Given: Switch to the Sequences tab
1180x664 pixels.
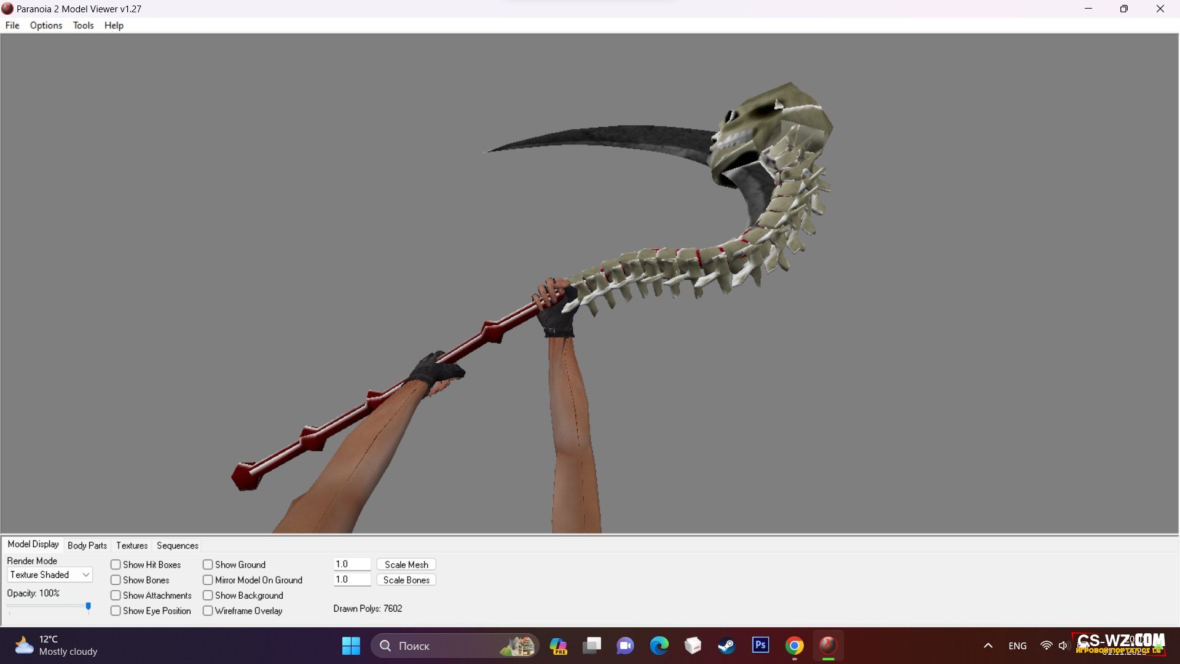Looking at the screenshot, I should point(178,545).
